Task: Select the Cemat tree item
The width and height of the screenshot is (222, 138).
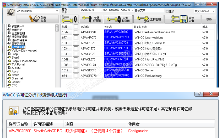Action: pos(16,82)
